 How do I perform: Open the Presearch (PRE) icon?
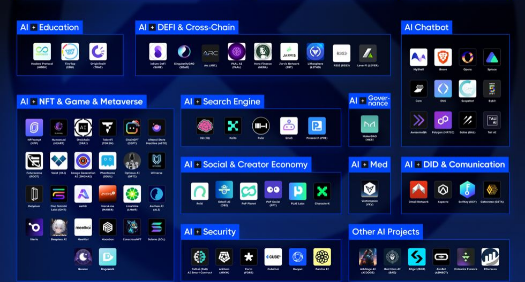(x=317, y=126)
